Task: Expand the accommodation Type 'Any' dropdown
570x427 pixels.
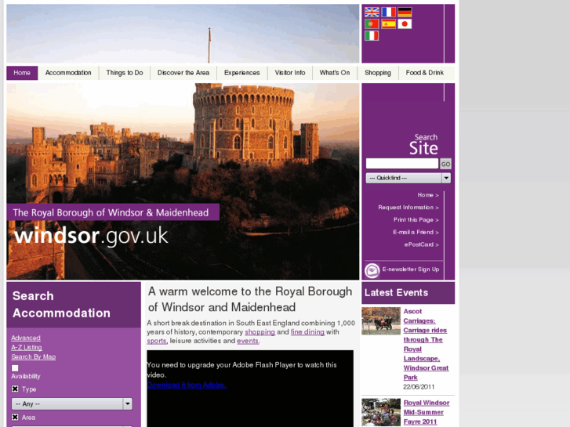Action: [x=72, y=403]
